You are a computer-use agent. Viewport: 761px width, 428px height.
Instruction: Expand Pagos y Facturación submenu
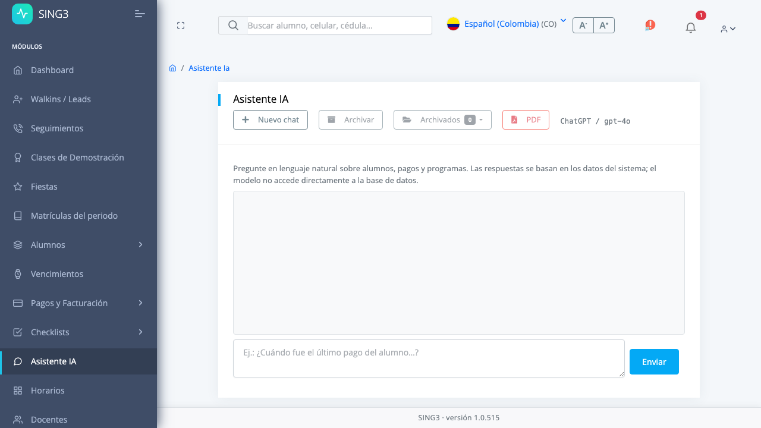click(78, 303)
